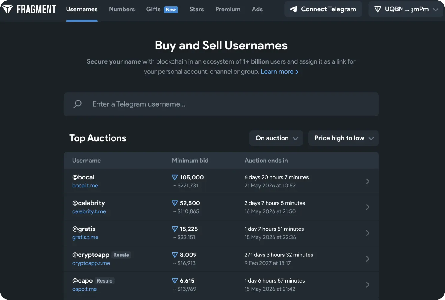Switch to the Usernames tab
The width and height of the screenshot is (445, 300).
(82, 9)
